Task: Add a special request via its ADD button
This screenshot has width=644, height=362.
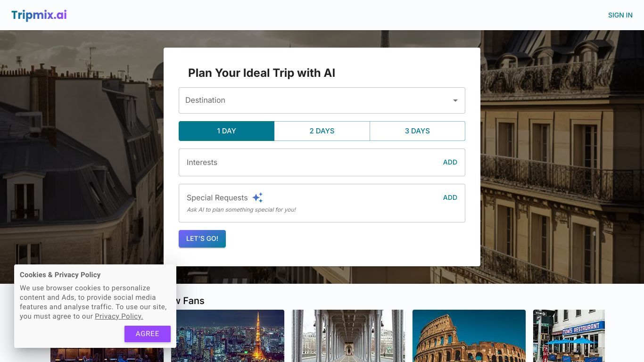Action: point(450,197)
